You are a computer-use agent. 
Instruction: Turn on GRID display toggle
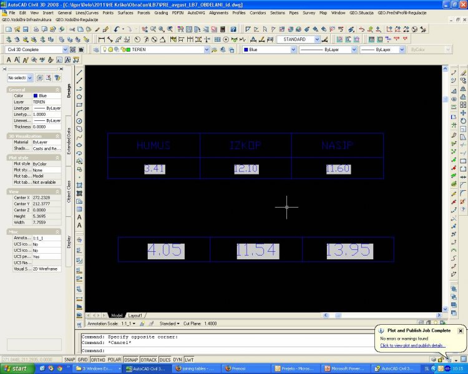82,360
